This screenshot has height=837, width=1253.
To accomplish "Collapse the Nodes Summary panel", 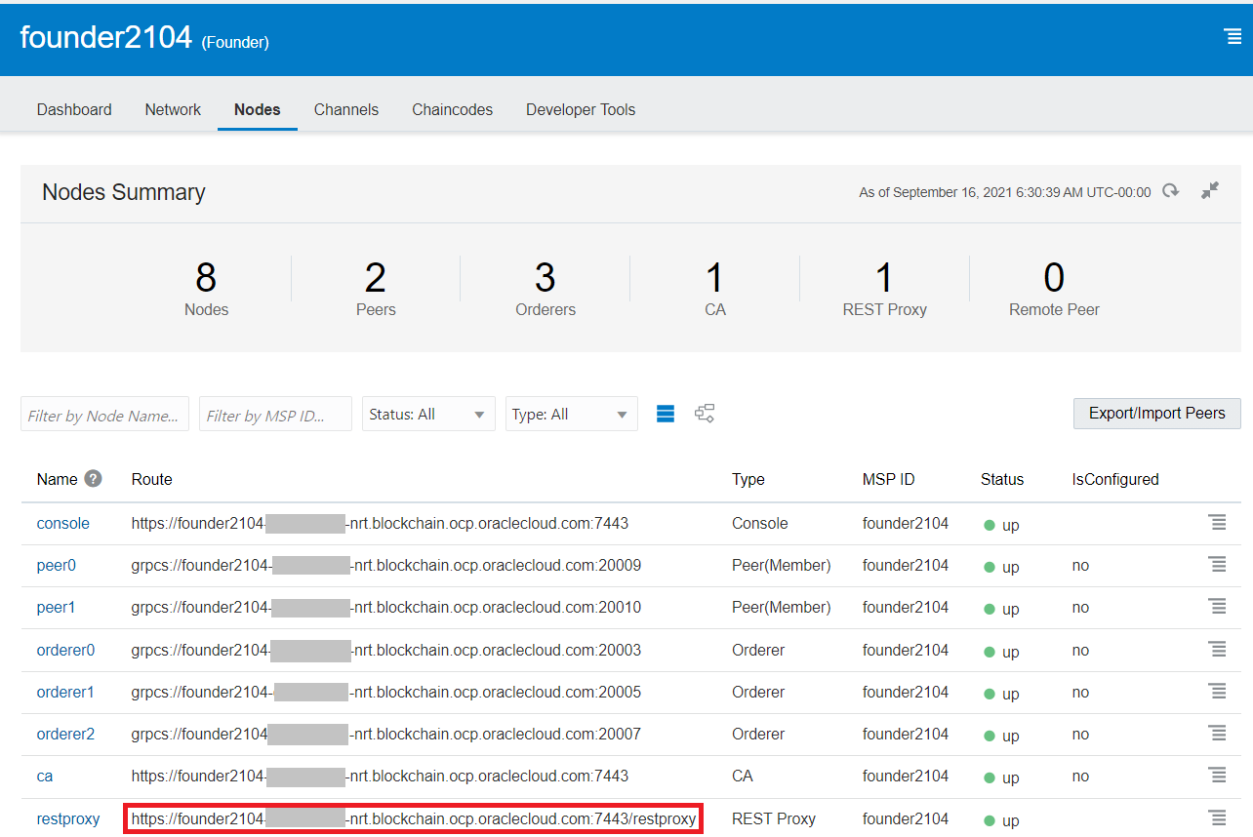I will (x=1210, y=191).
